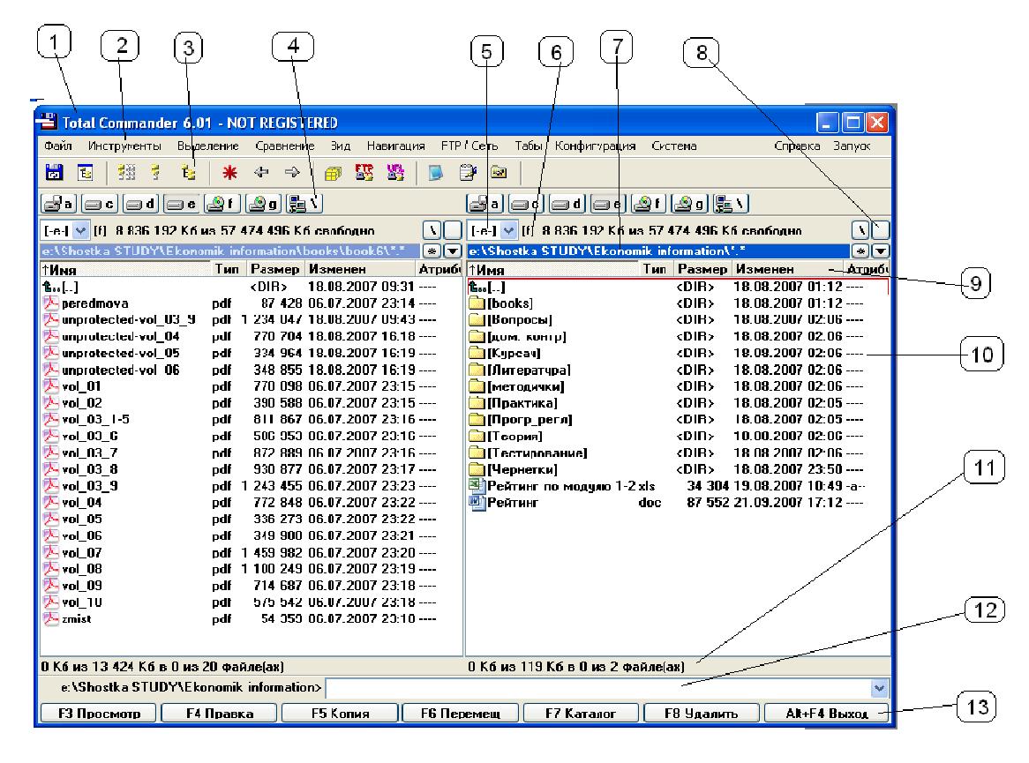Select CD drive f in left drive bar

coord(222,204)
